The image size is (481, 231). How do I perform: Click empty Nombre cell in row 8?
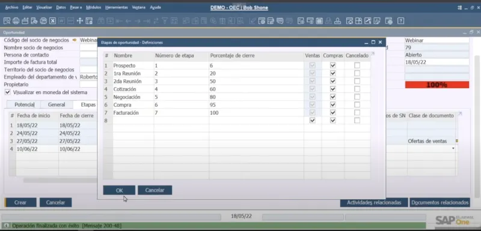pos(133,121)
